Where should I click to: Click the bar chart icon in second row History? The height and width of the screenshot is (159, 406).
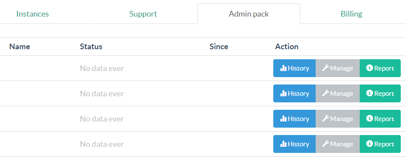283,93
